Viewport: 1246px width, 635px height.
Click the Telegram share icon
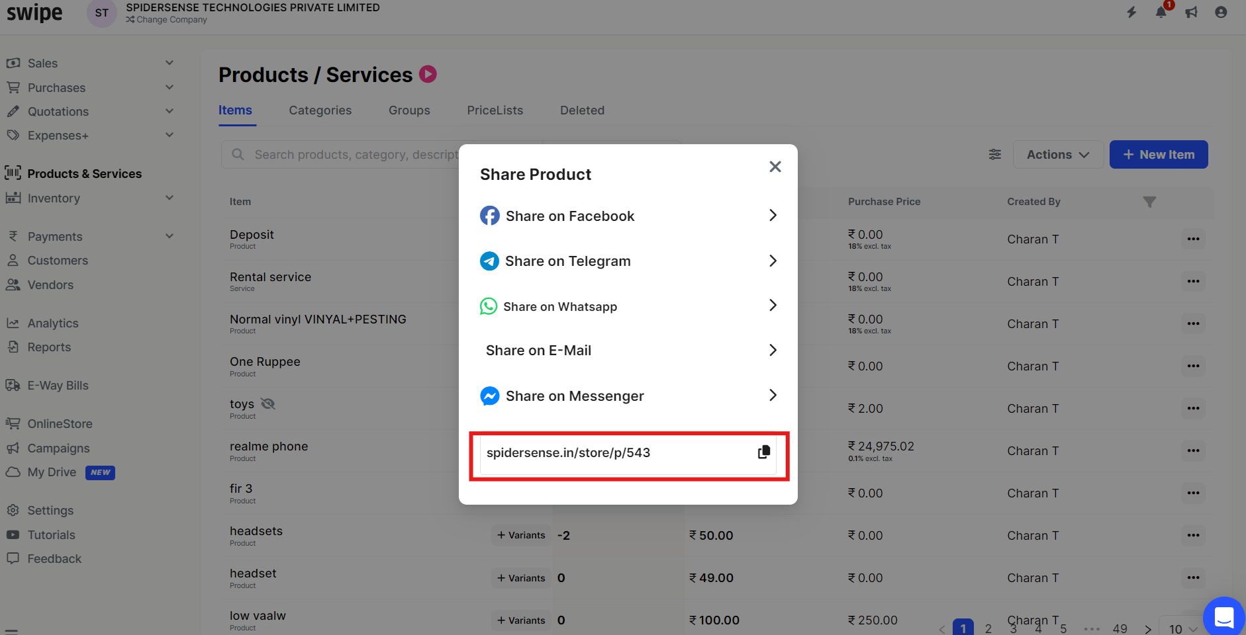click(x=489, y=261)
